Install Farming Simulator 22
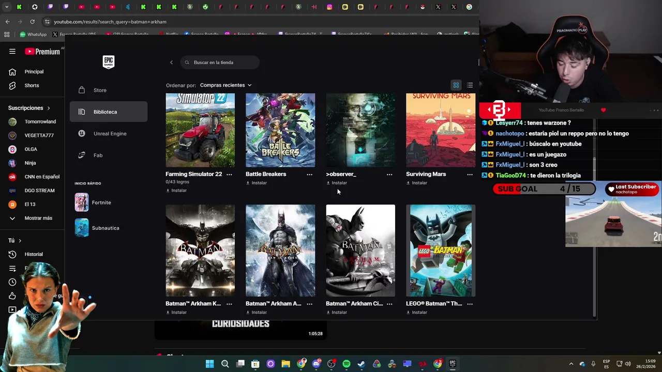The width and height of the screenshot is (662, 372). point(176,191)
